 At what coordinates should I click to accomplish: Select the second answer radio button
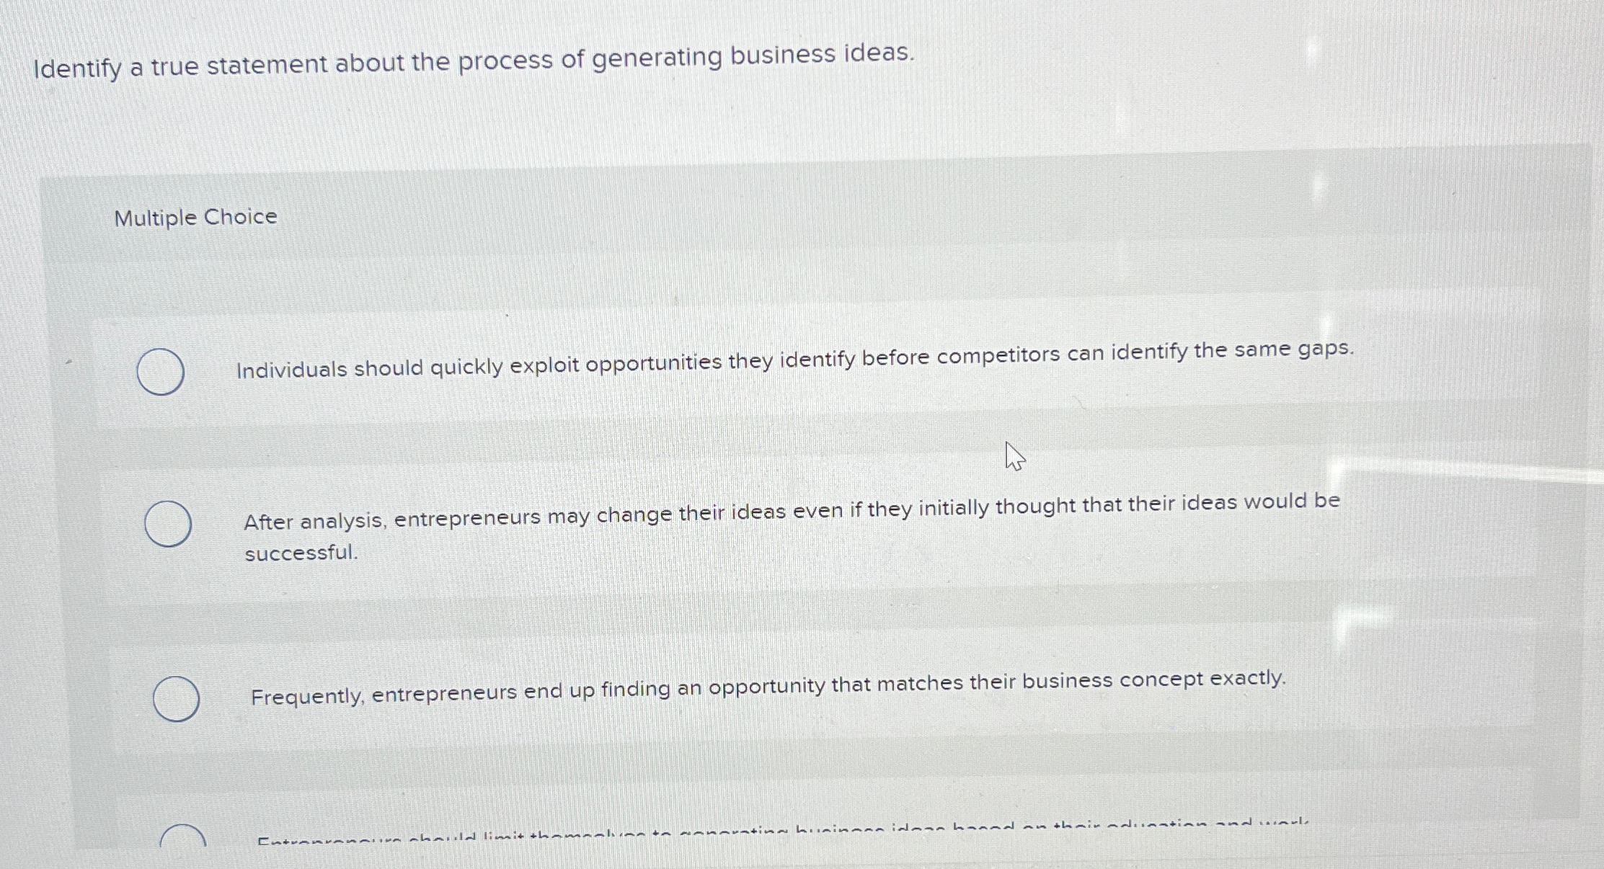coord(169,522)
